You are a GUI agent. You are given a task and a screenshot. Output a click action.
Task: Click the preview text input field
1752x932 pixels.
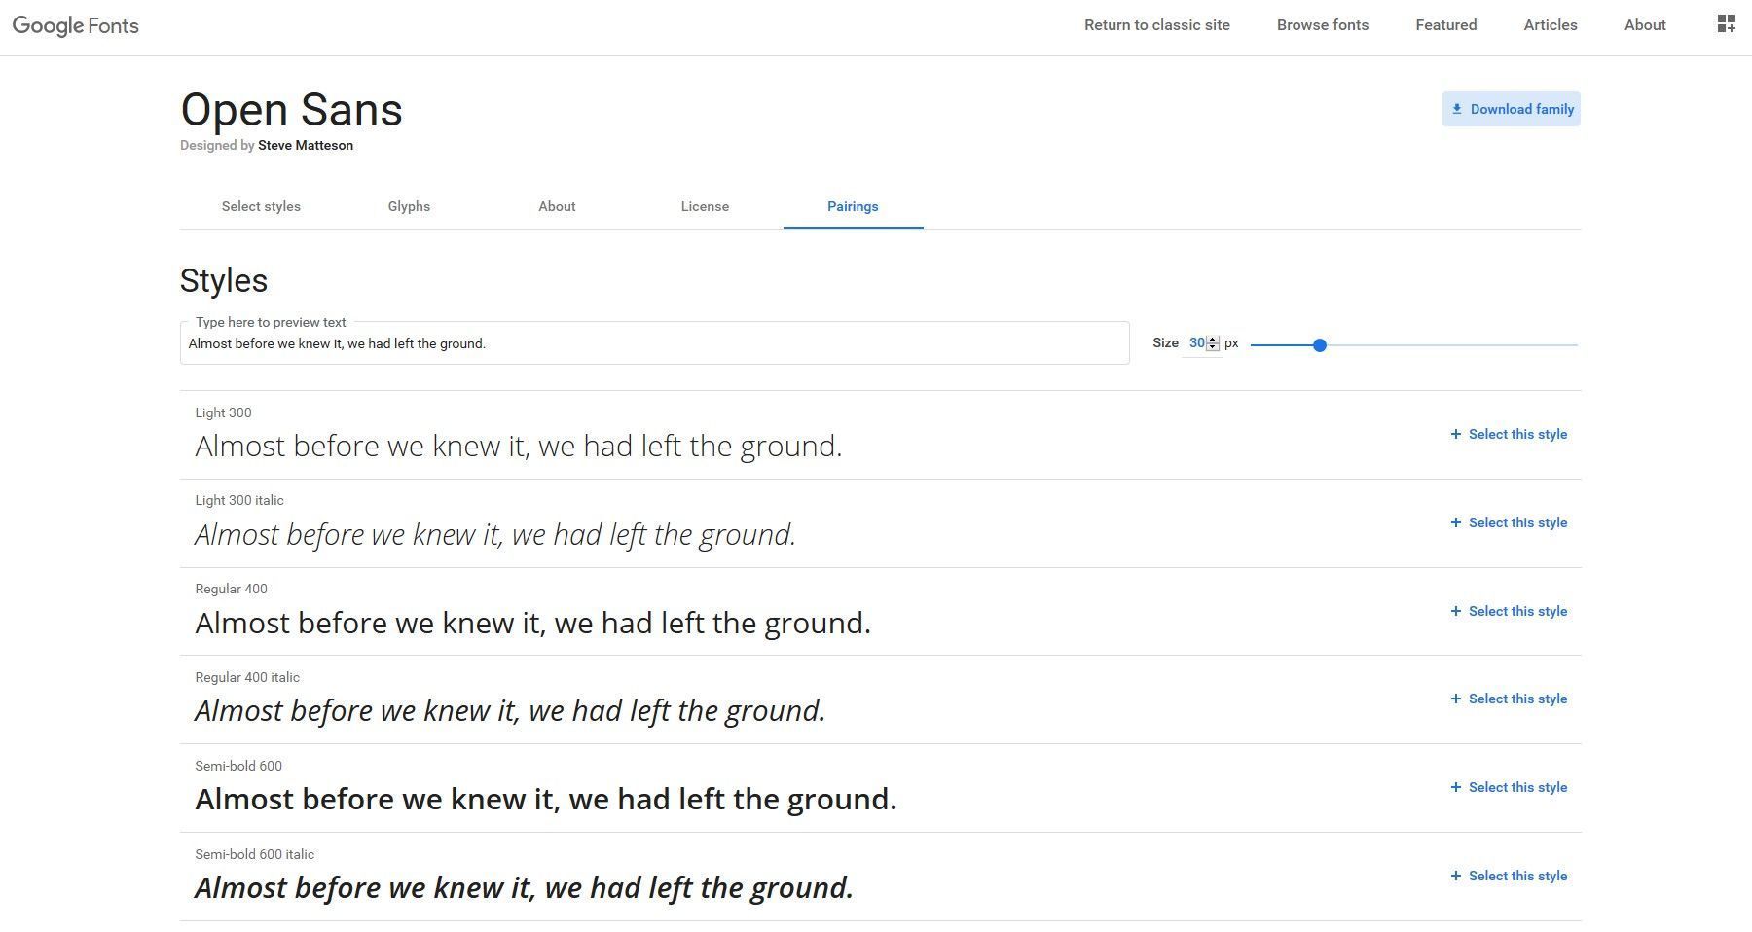point(654,343)
